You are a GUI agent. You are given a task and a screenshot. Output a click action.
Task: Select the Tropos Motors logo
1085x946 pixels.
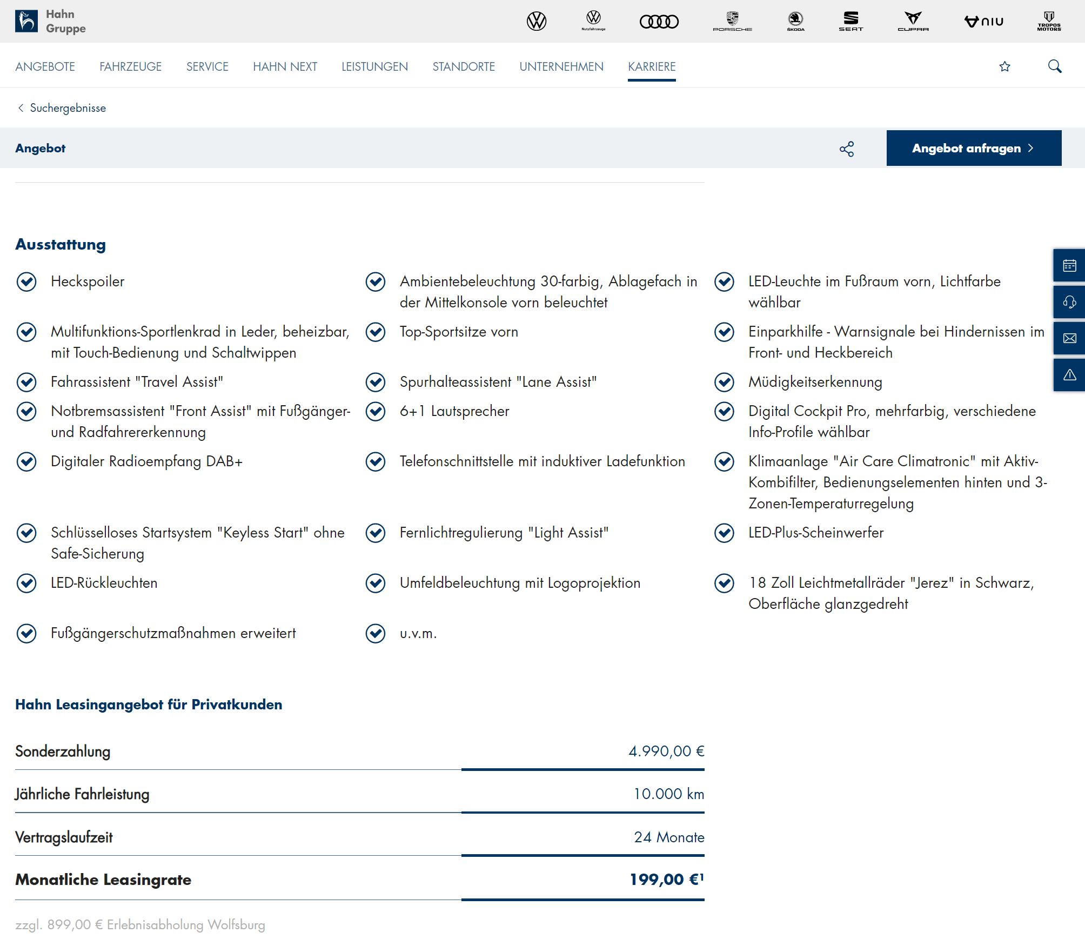coord(1049,21)
